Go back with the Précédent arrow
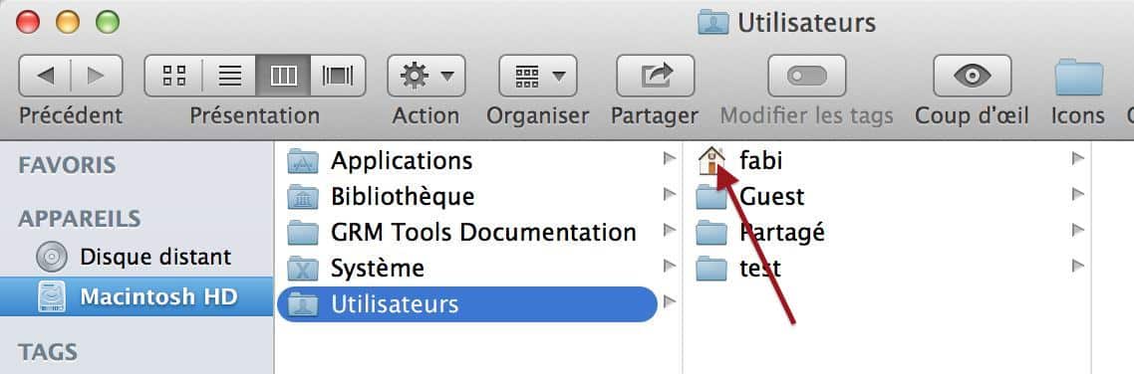Viewport: 1134px width, 374px height. point(44,75)
